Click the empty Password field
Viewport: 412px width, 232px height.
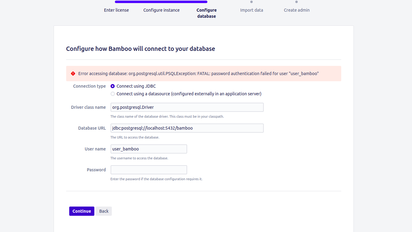(149, 170)
